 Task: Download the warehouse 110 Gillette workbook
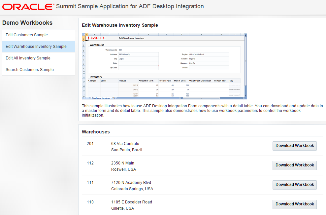click(294, 204)
